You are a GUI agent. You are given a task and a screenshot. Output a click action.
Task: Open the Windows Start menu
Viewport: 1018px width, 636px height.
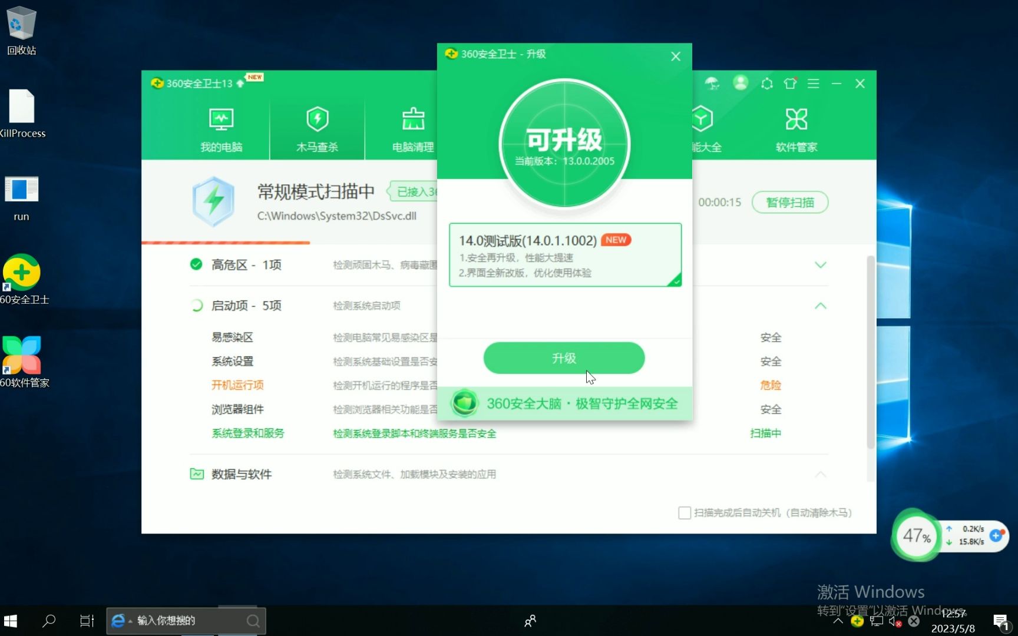(11, 621)
